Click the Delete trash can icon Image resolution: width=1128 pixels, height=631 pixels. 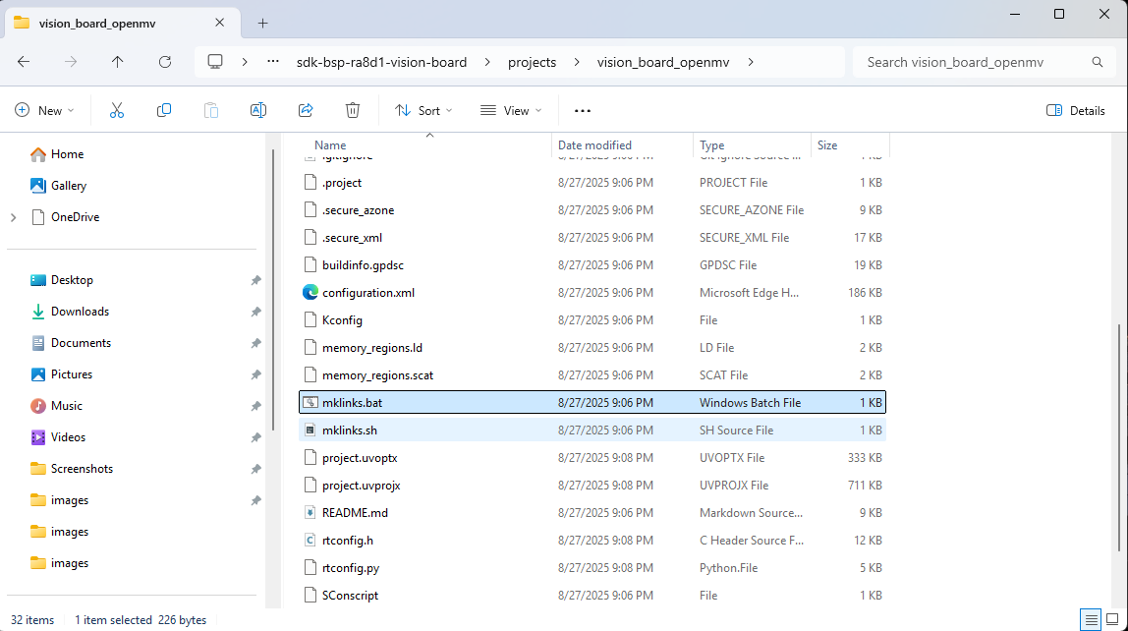click(x=353, y=110)
